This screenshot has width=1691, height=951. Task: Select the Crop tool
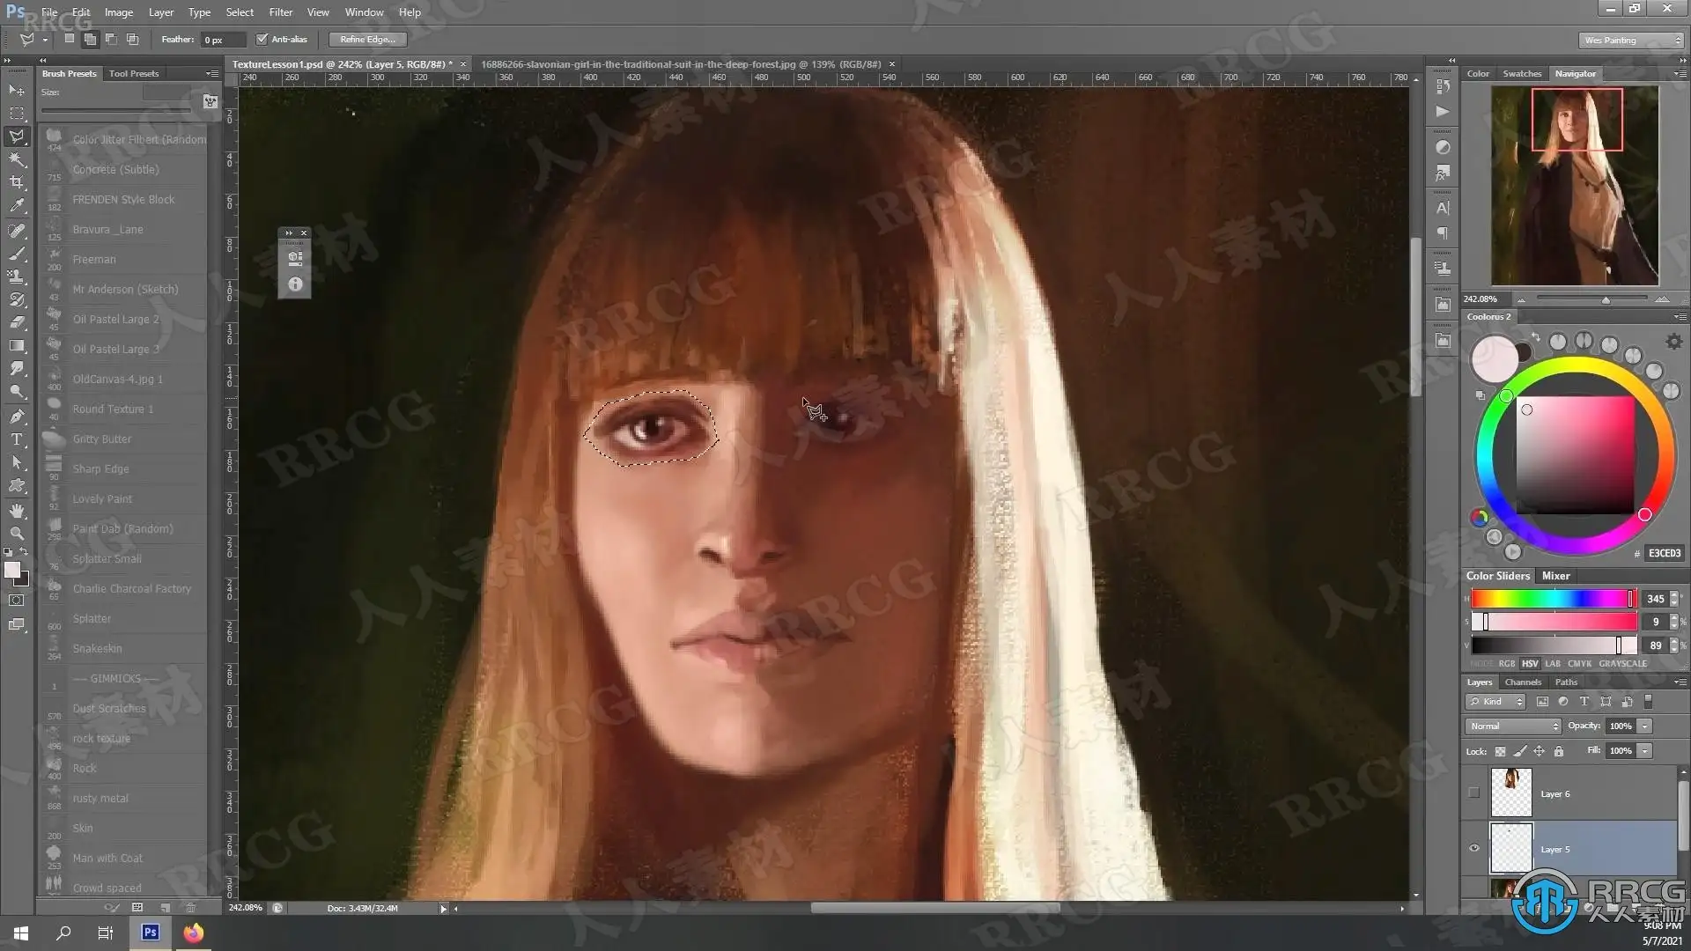17,182
